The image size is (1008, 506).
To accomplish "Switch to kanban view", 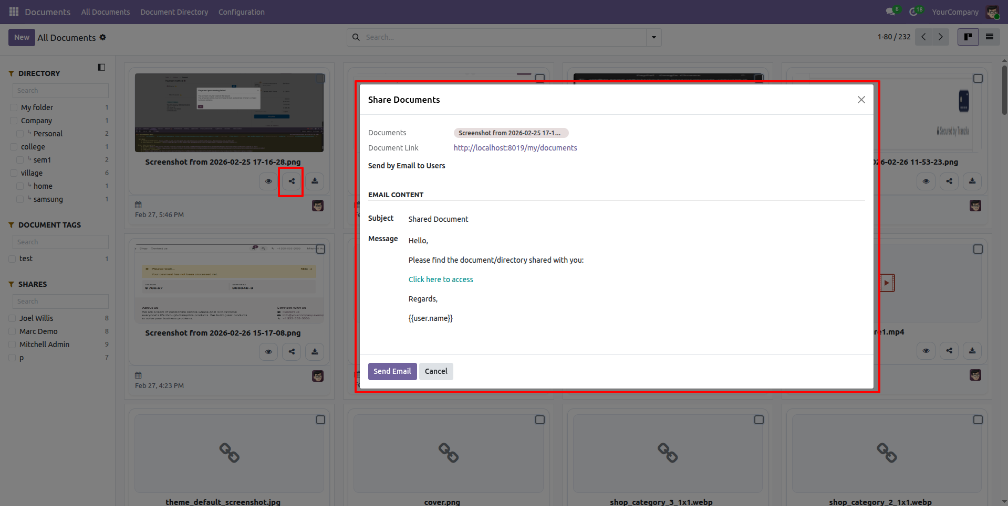I will (968, 37).
